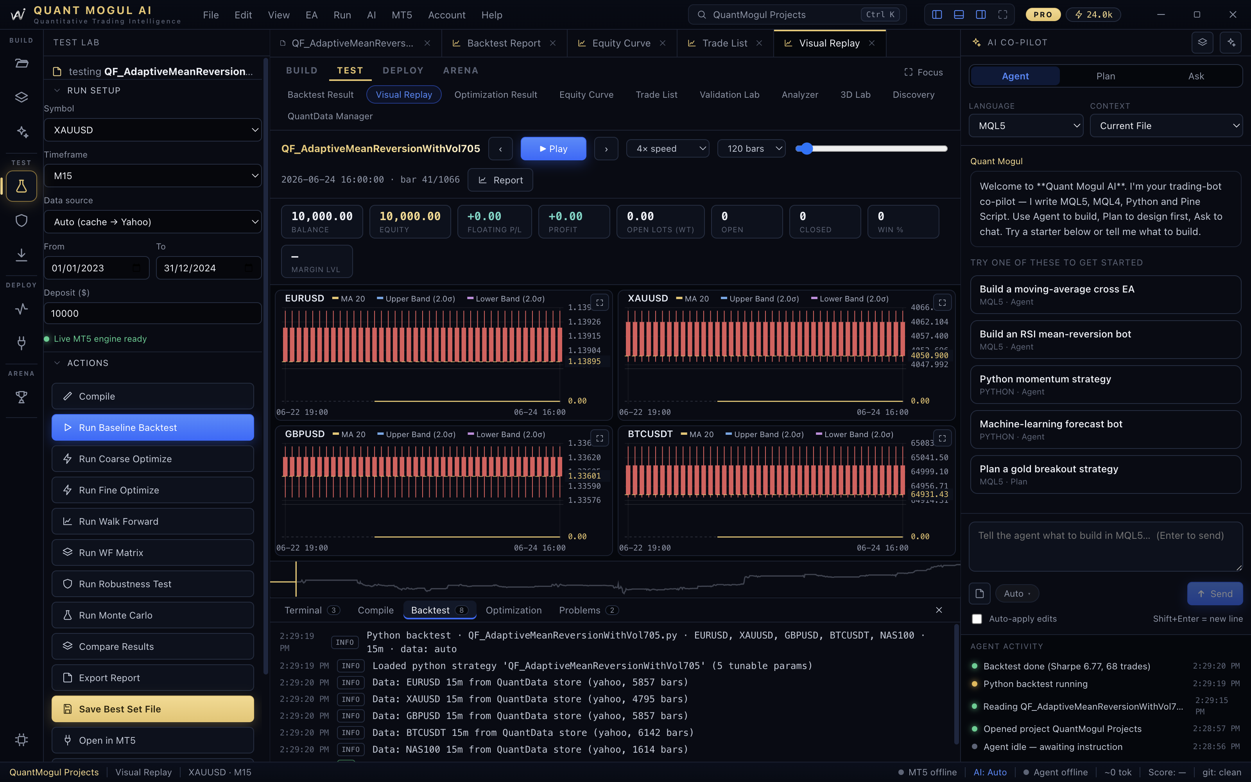1251x782 pixels.
Task: Enable the Auto-apply edits checkbox
Action: 977,619
